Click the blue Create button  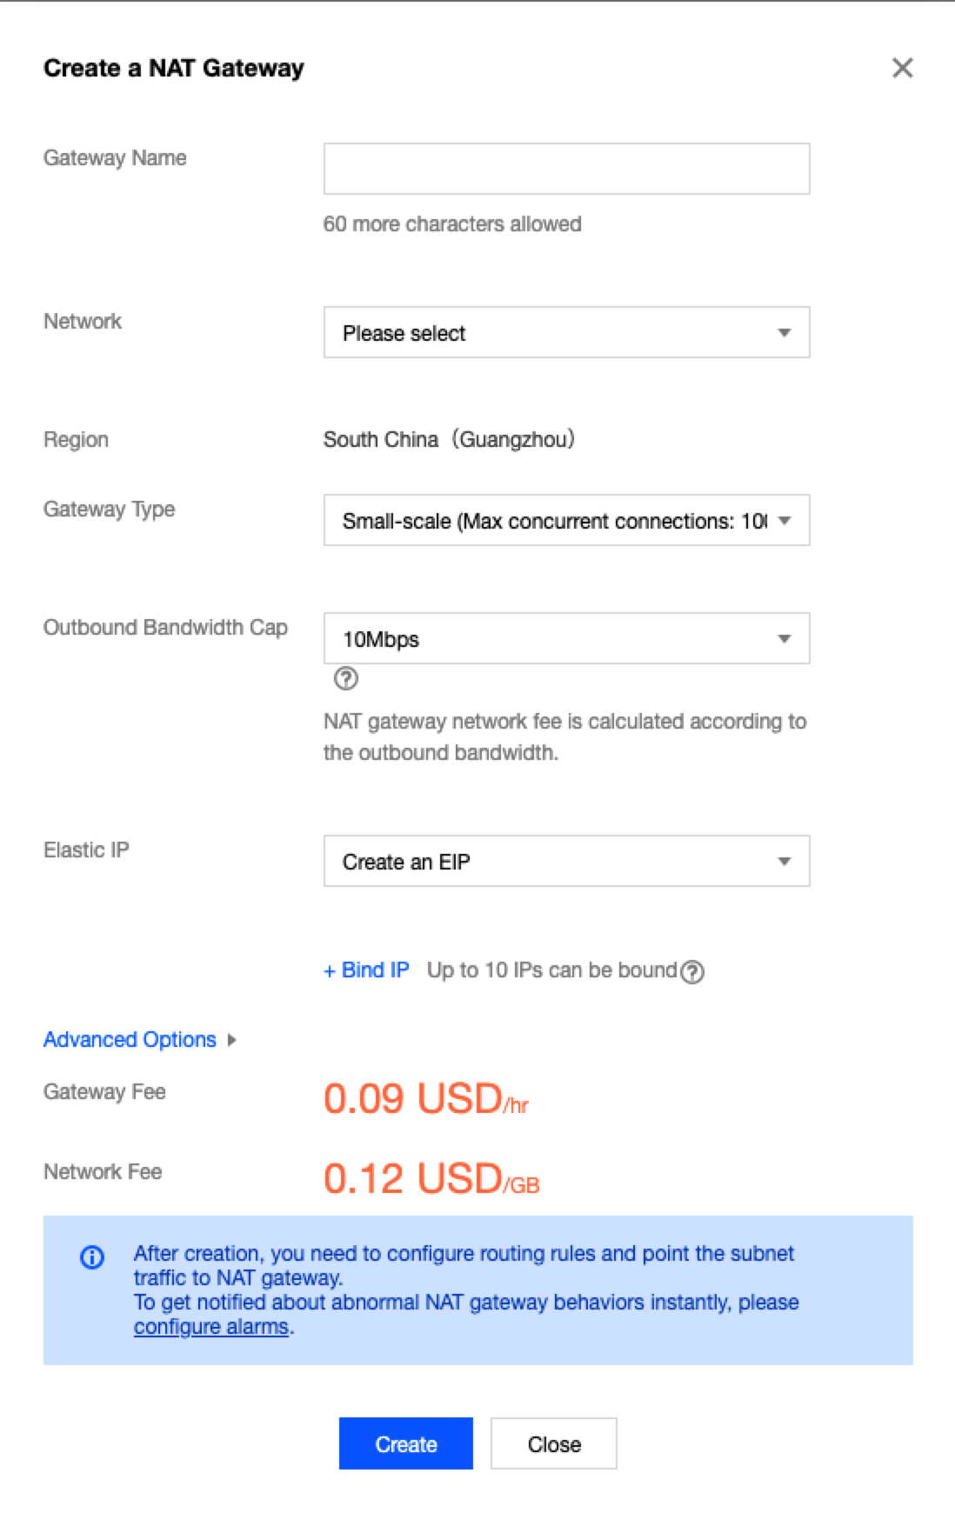click(x=406, y=1443)
